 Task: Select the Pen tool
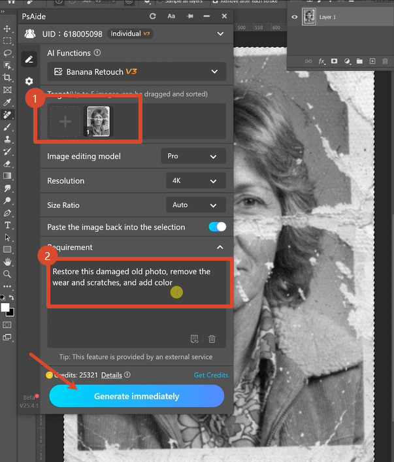pyautogui.click(x=7, y=213)
